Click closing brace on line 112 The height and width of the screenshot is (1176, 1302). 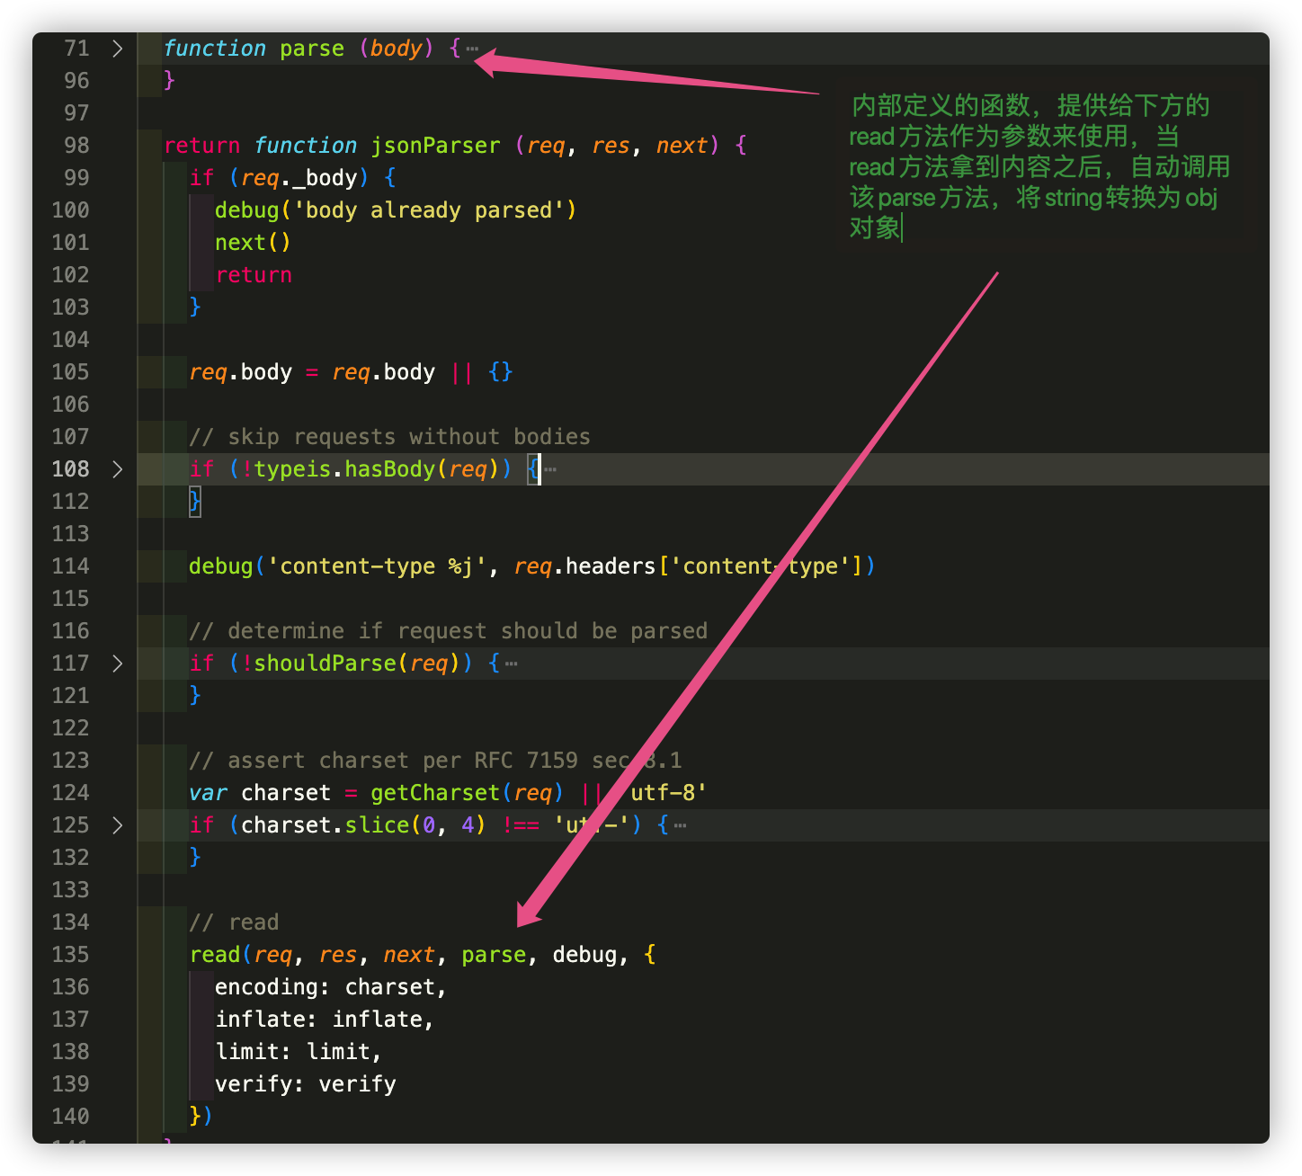tap(194, 502)
